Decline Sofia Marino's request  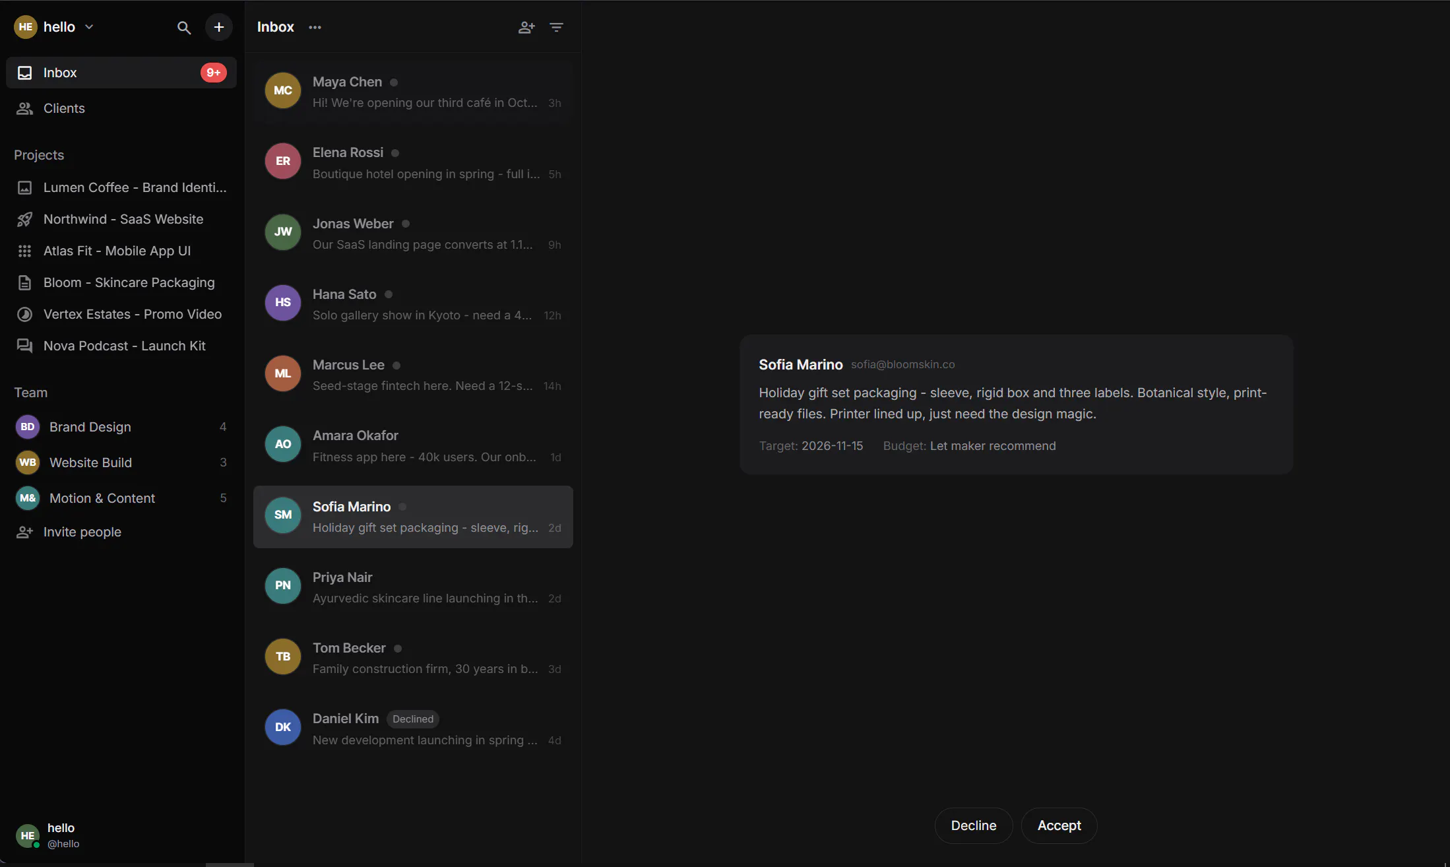tap(974, 825)
